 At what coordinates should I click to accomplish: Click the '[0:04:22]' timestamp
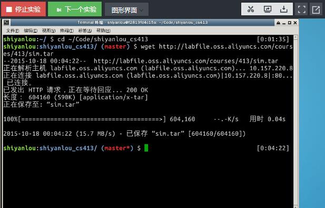pos(273,148)
